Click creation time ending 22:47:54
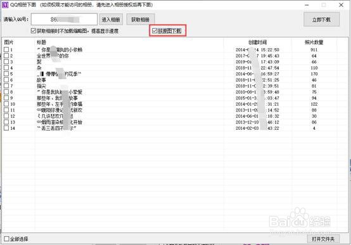The image size is (351, 245). [x=257, y=68]
